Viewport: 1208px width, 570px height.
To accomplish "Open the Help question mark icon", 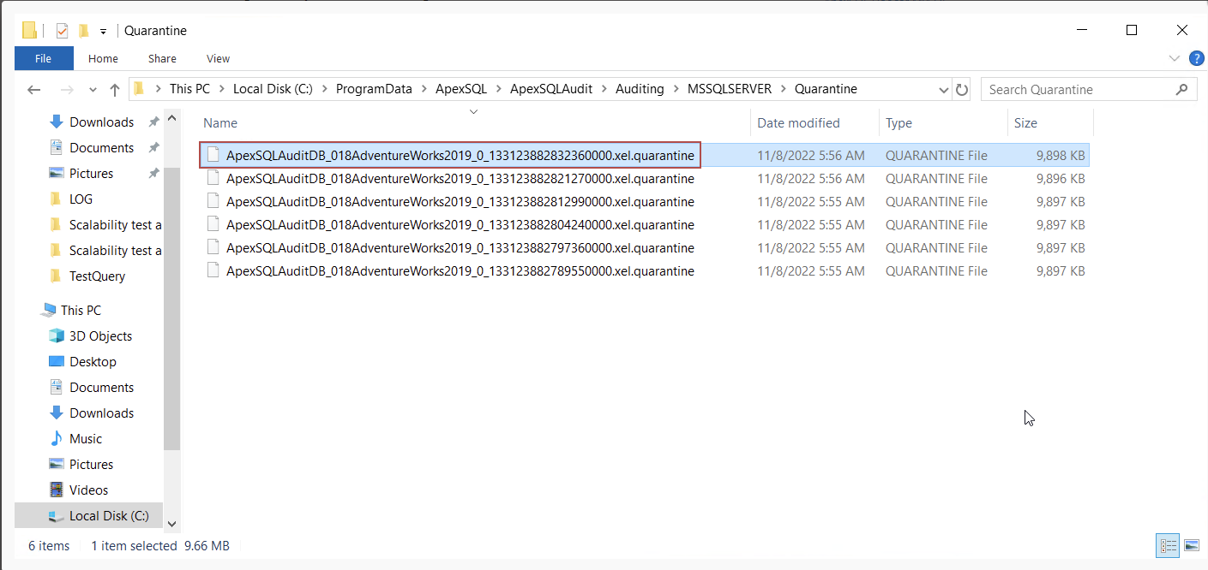I will pyautogui.click(x=1197, y=58).
